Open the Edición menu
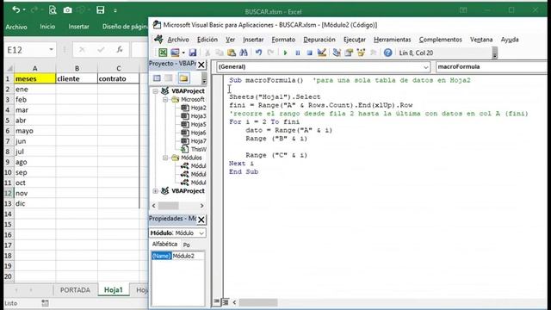Image resolution: width=551 pixels, height=310 pixels. tap(207, 40)
